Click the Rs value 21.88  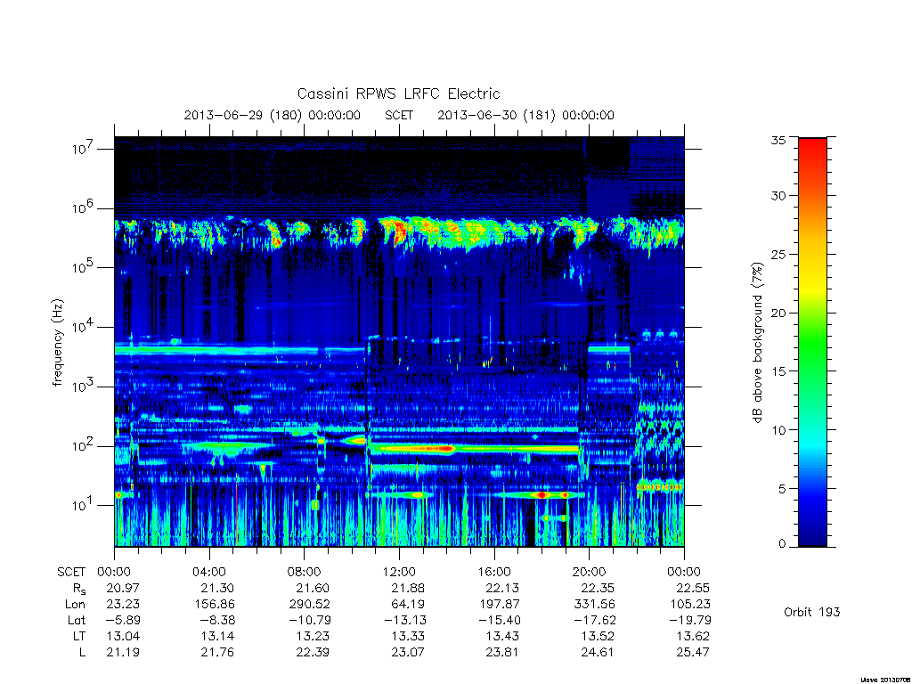[408, 588]
